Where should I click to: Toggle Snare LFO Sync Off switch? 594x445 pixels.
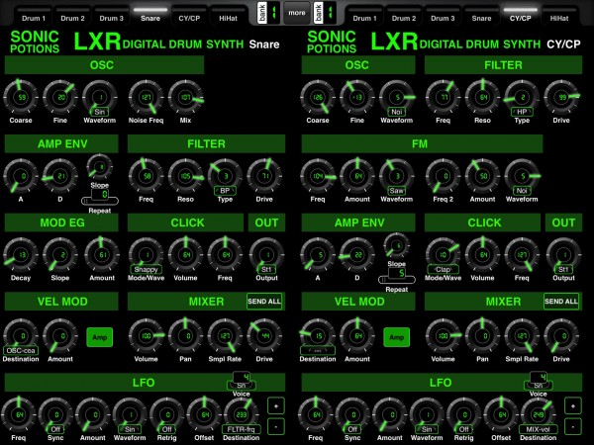pyautogui.click(x=55, y=429)
